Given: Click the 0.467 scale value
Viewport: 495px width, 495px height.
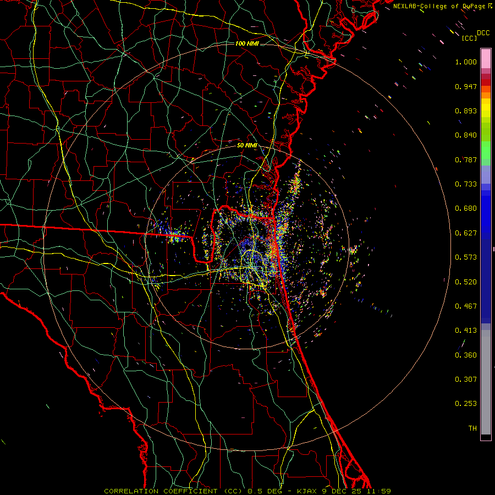Looking at the screenshot, I should (x=466, y=306).
